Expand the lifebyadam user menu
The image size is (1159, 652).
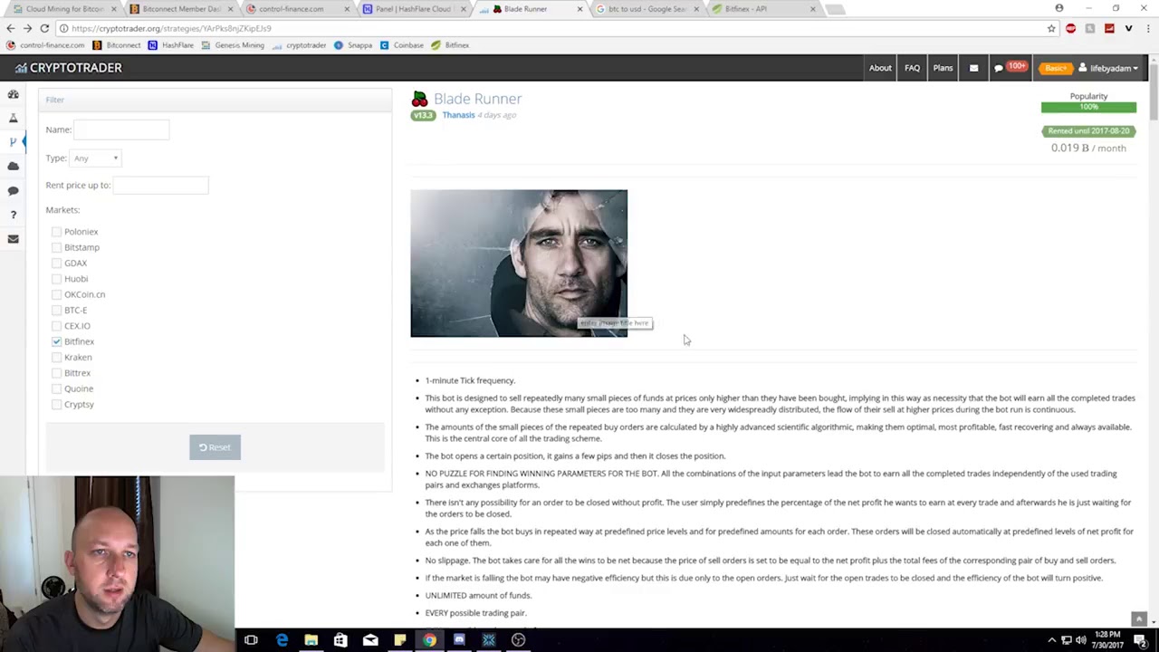1108,68
